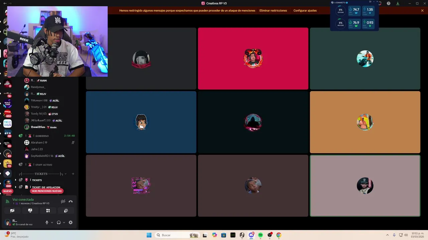The image size is (428, 240).
Task: Add a channel to TICKETS category
Action: 73,174
